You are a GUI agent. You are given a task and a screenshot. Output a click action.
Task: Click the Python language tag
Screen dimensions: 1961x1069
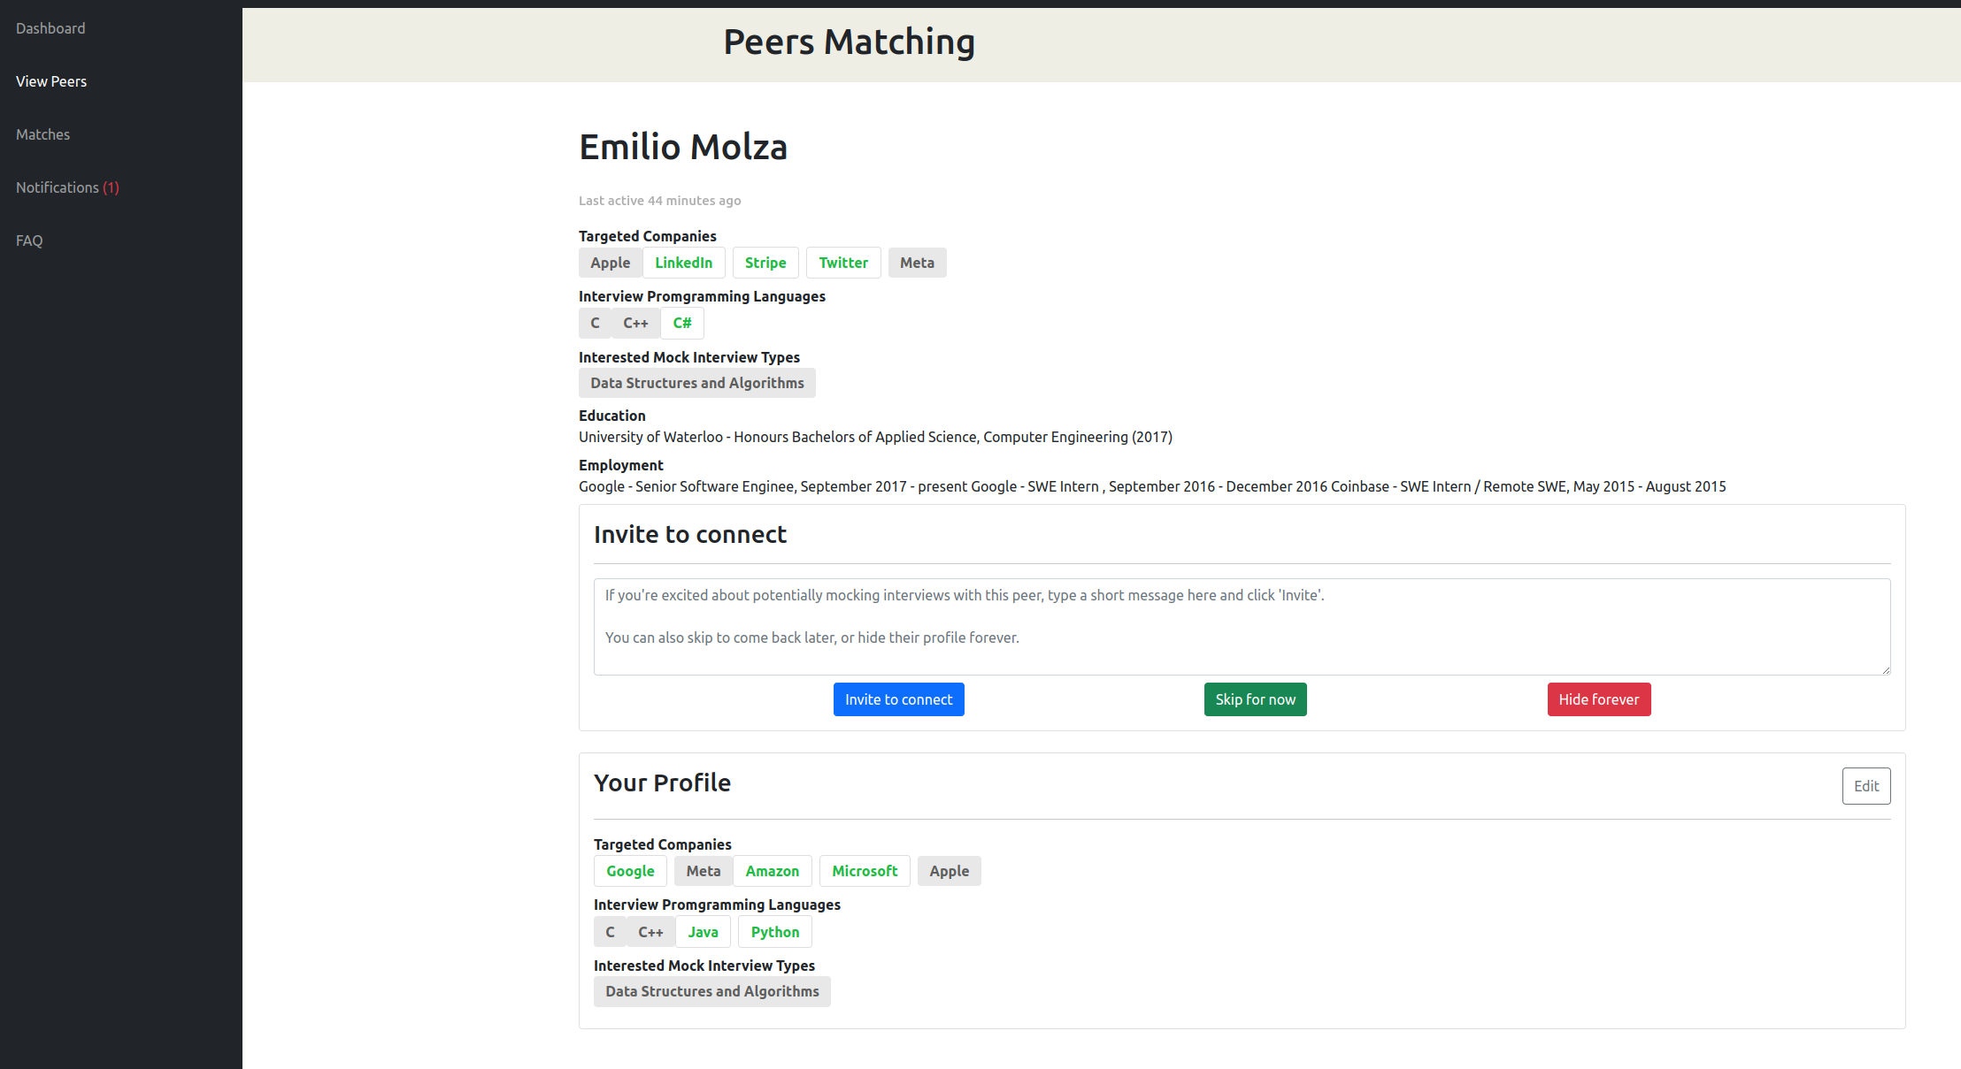[x=774, y=932]
